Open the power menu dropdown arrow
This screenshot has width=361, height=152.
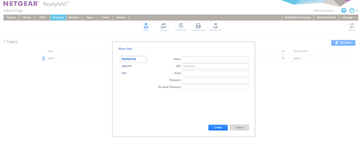[x=357, y=11]
